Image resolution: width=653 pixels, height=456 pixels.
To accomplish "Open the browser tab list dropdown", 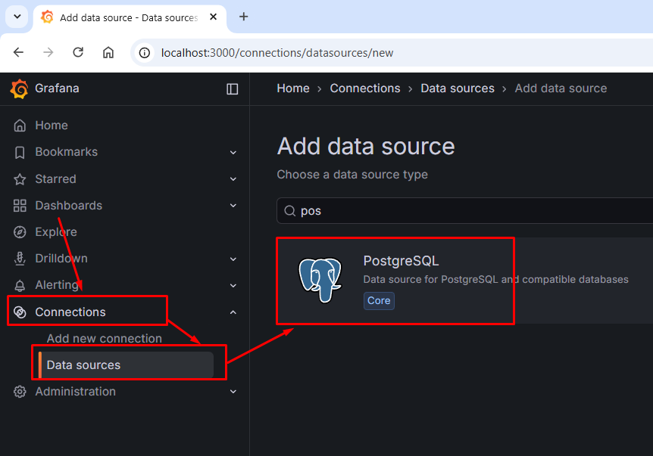I will coord(17,17).
